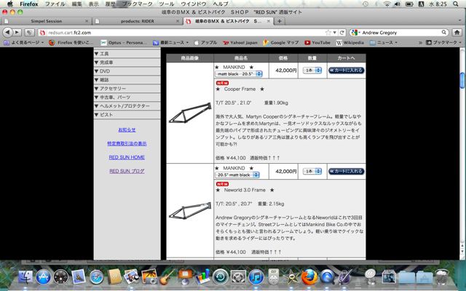
Task: Open Time Machine in the Dock
Action: (220, 277)
